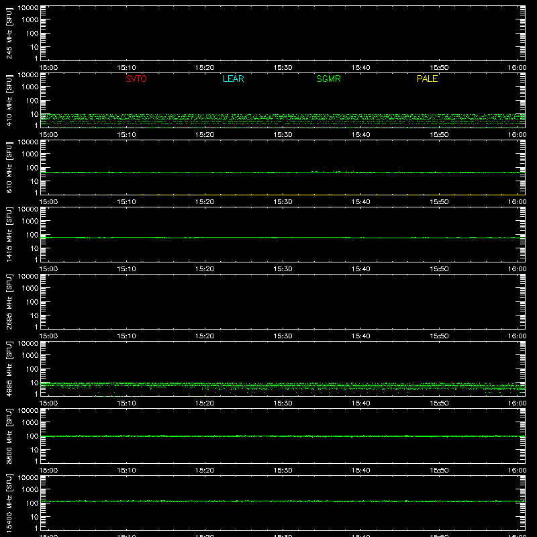The width and height of the screenshot is (537, 537).
Task: Select the 245 MHz [SFU] axis title
Action: pyautogui.click(x=9, y=33)
